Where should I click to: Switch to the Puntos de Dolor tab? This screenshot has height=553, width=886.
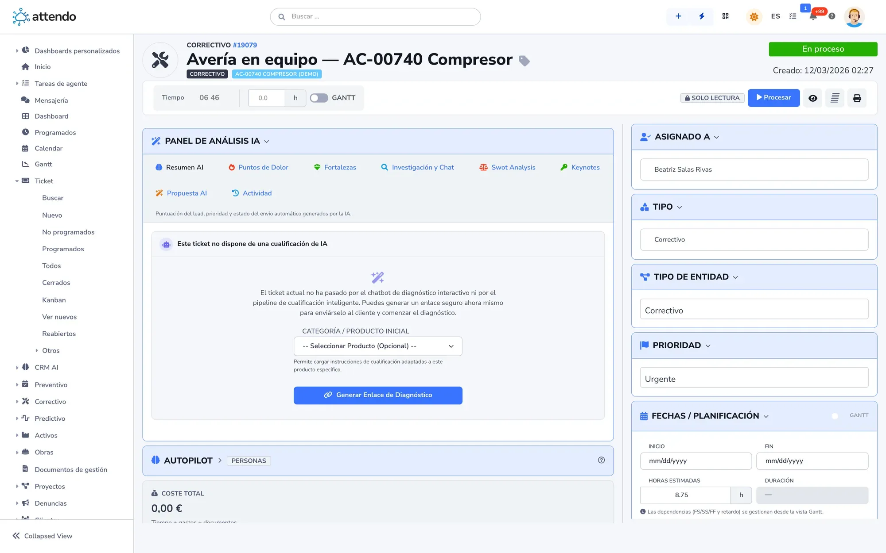pos(258,167)
